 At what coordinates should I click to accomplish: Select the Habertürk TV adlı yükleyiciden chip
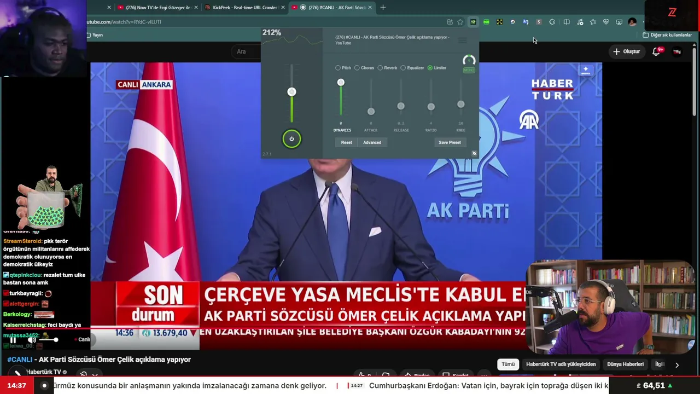pyautogui.click(x=561, y=364)
